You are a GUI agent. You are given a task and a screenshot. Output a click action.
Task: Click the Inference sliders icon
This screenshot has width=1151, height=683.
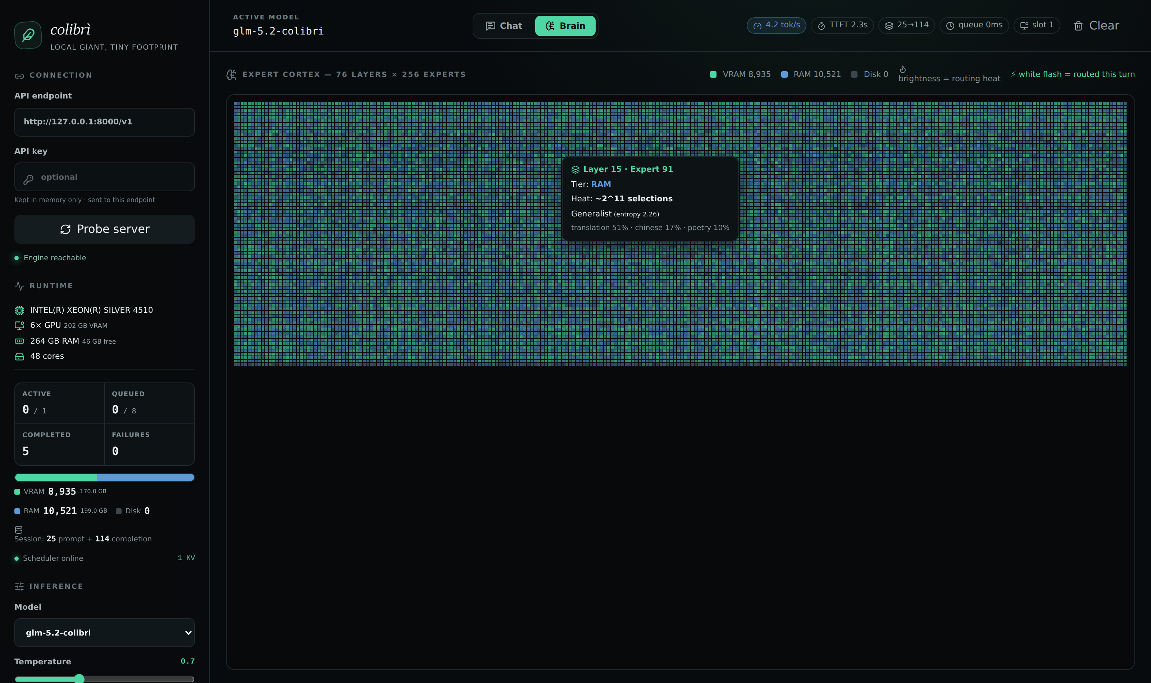click(x=19, y=586)
